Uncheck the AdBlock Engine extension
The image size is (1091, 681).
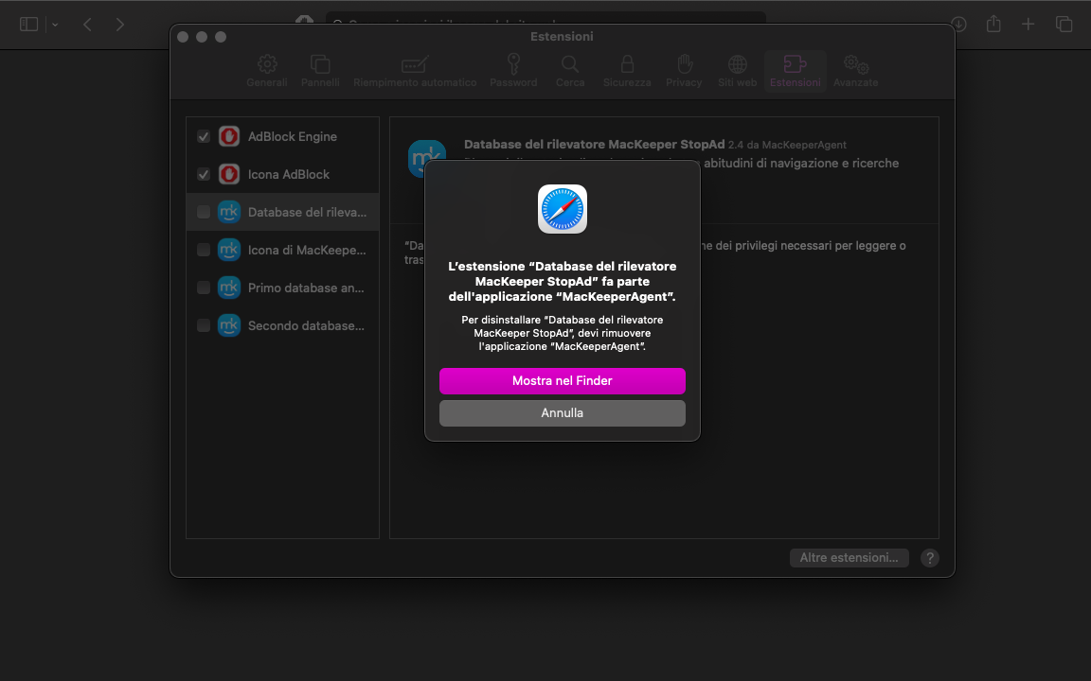[203, 136]
